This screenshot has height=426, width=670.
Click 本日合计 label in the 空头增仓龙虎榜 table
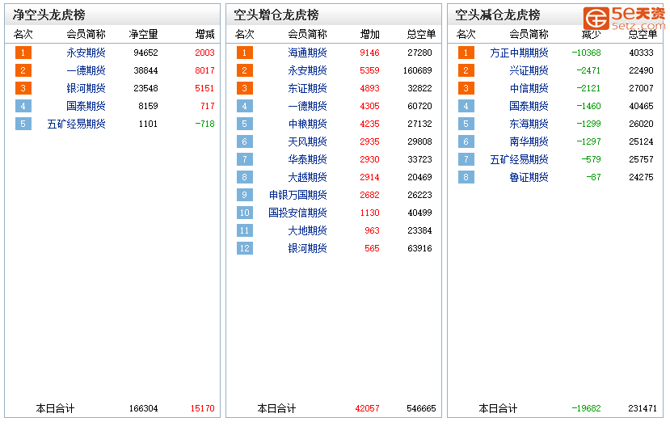[276, 408]
